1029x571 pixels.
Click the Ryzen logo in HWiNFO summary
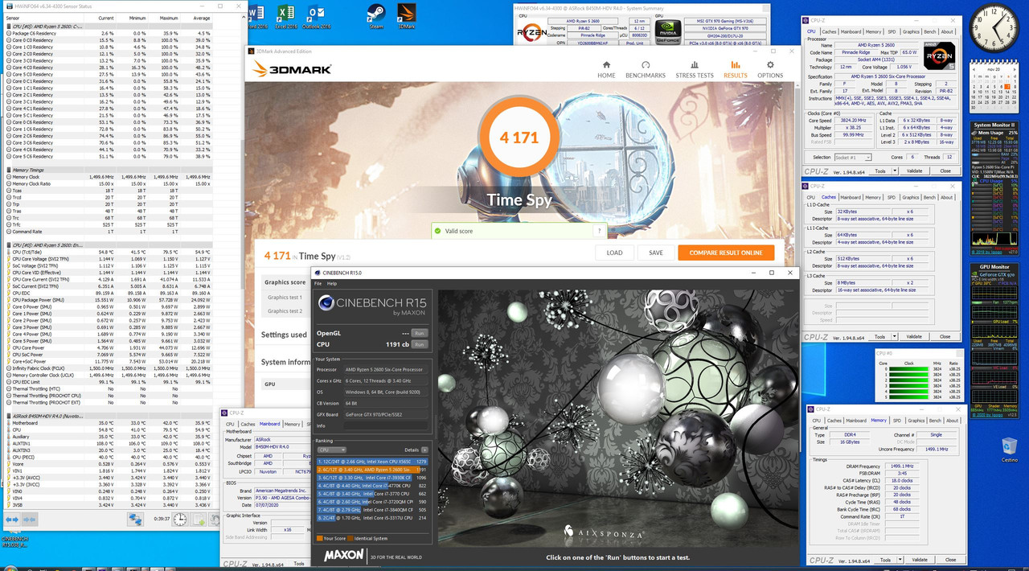click(x=531, y=31)
